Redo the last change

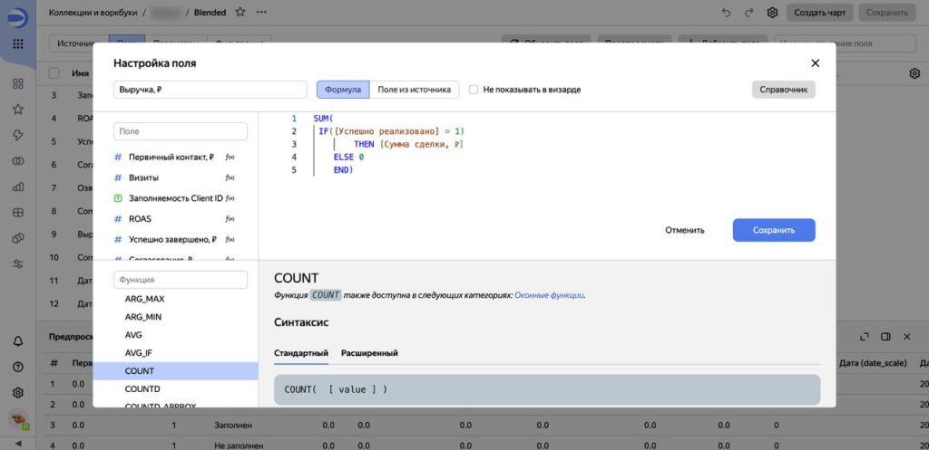click(748, 13)
